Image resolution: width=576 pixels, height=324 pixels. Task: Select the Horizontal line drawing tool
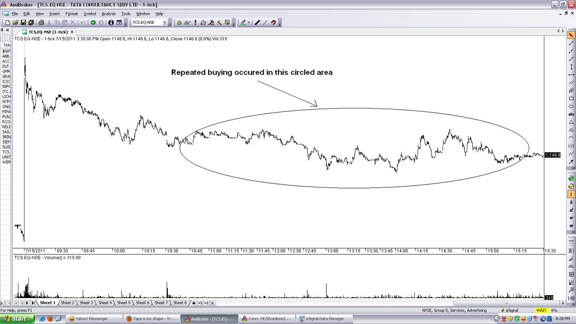pos(571,75)
